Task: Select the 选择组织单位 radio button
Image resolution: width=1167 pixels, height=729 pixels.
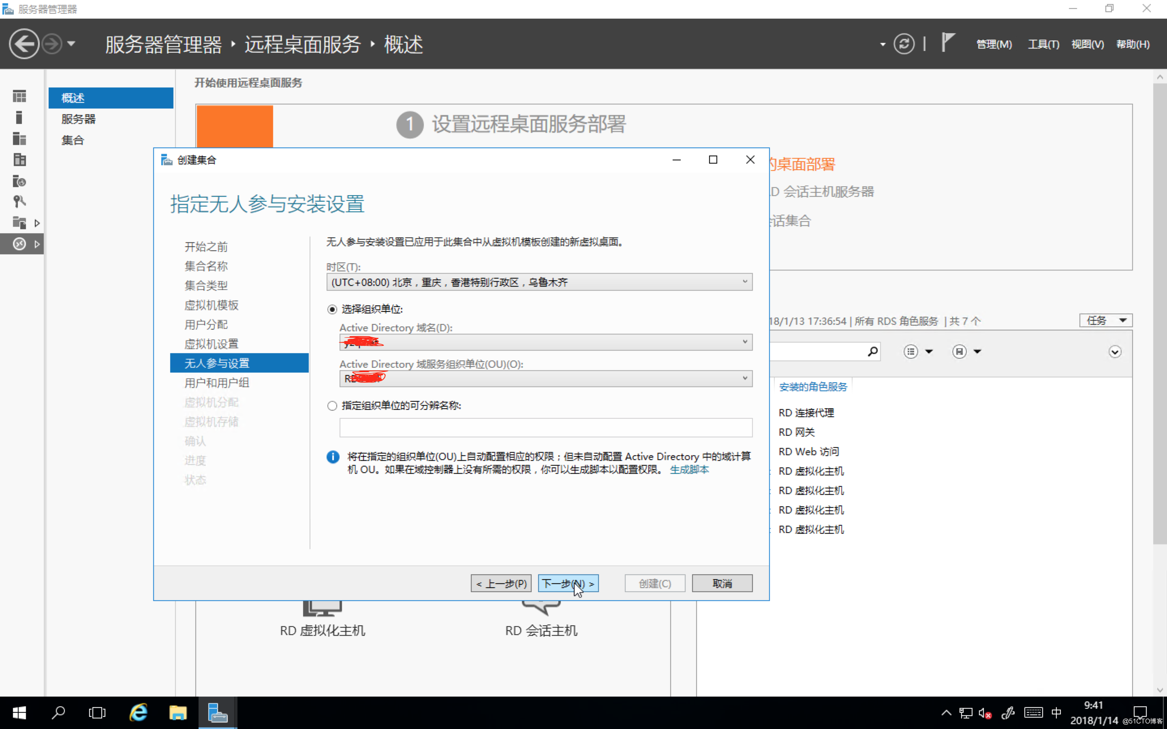Action: click(x=332, y=309)
